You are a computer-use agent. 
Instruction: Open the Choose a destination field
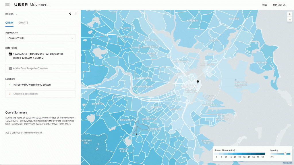tap(40, 94)
